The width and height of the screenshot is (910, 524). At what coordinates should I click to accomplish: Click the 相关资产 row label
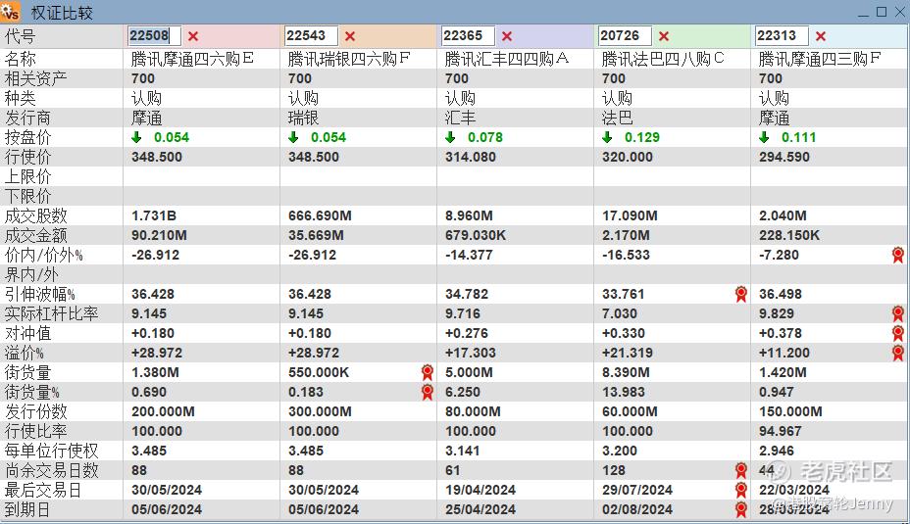coord(35,78)
